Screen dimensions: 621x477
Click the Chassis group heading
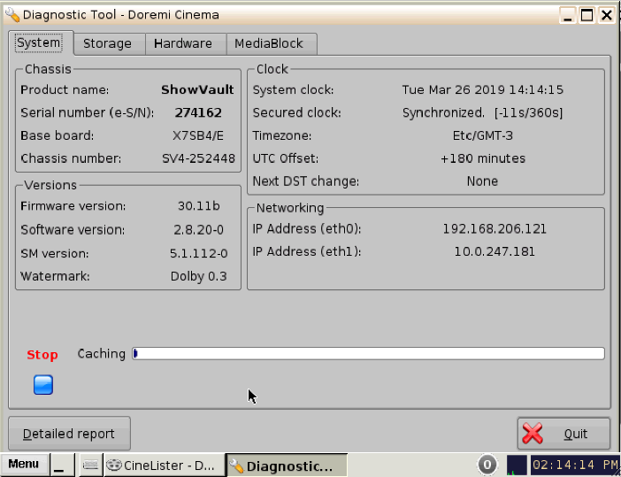48,69
